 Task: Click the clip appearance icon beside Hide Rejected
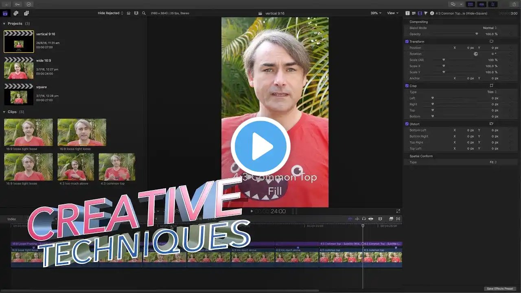point(129,13)
